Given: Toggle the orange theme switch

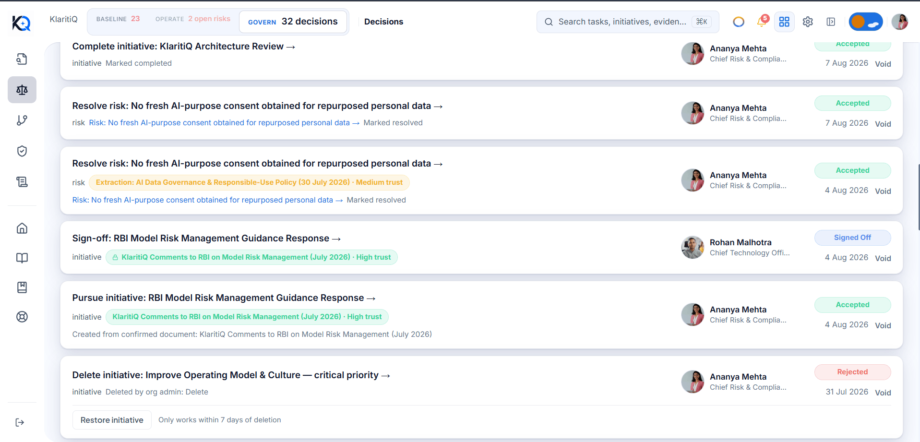Looking at the screenshot, I should coord(866,22).
